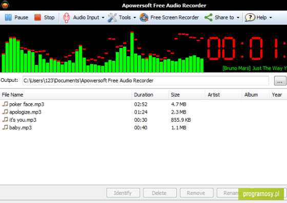Click the Album column header
This screenshot has width=287, height=203.
tap(256, 95)
